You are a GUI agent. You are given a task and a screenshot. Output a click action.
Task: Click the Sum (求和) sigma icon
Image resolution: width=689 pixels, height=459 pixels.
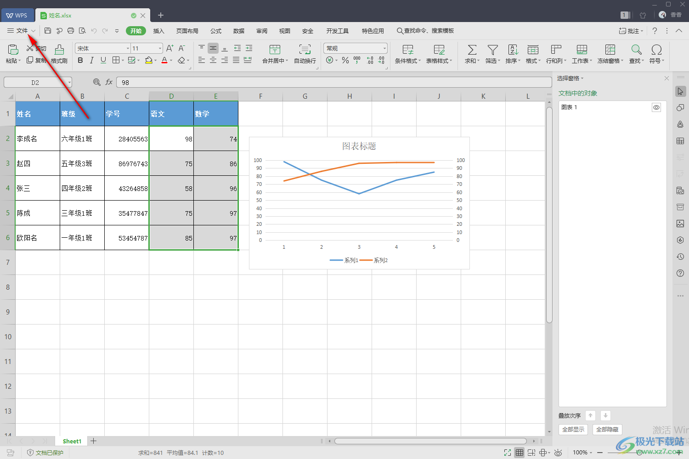[x=472, y=50]
